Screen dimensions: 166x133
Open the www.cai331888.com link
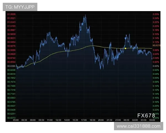pyautogui.click(x=138, y=126)
